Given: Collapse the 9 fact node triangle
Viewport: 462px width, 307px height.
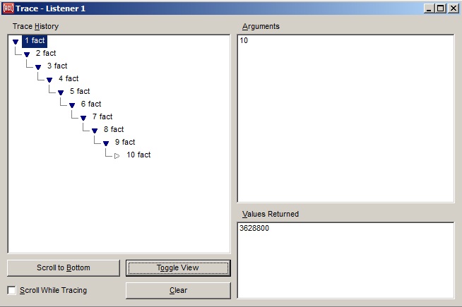Looking at the screenshot, I should tap(106, 143).
